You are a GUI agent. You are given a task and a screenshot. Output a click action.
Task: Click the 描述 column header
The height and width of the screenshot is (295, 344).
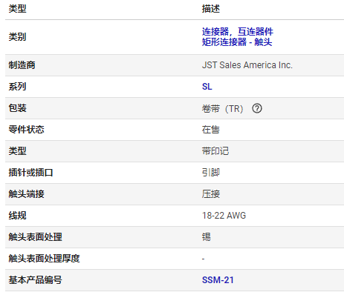(211, 9)
